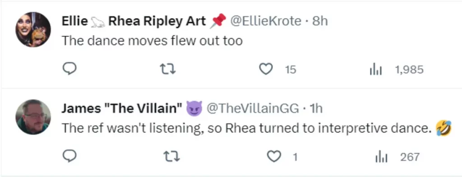This screenshot has height=177, width=462.
Task: Open tweet text about the ref not listening
Action: [x=245, y=128]
